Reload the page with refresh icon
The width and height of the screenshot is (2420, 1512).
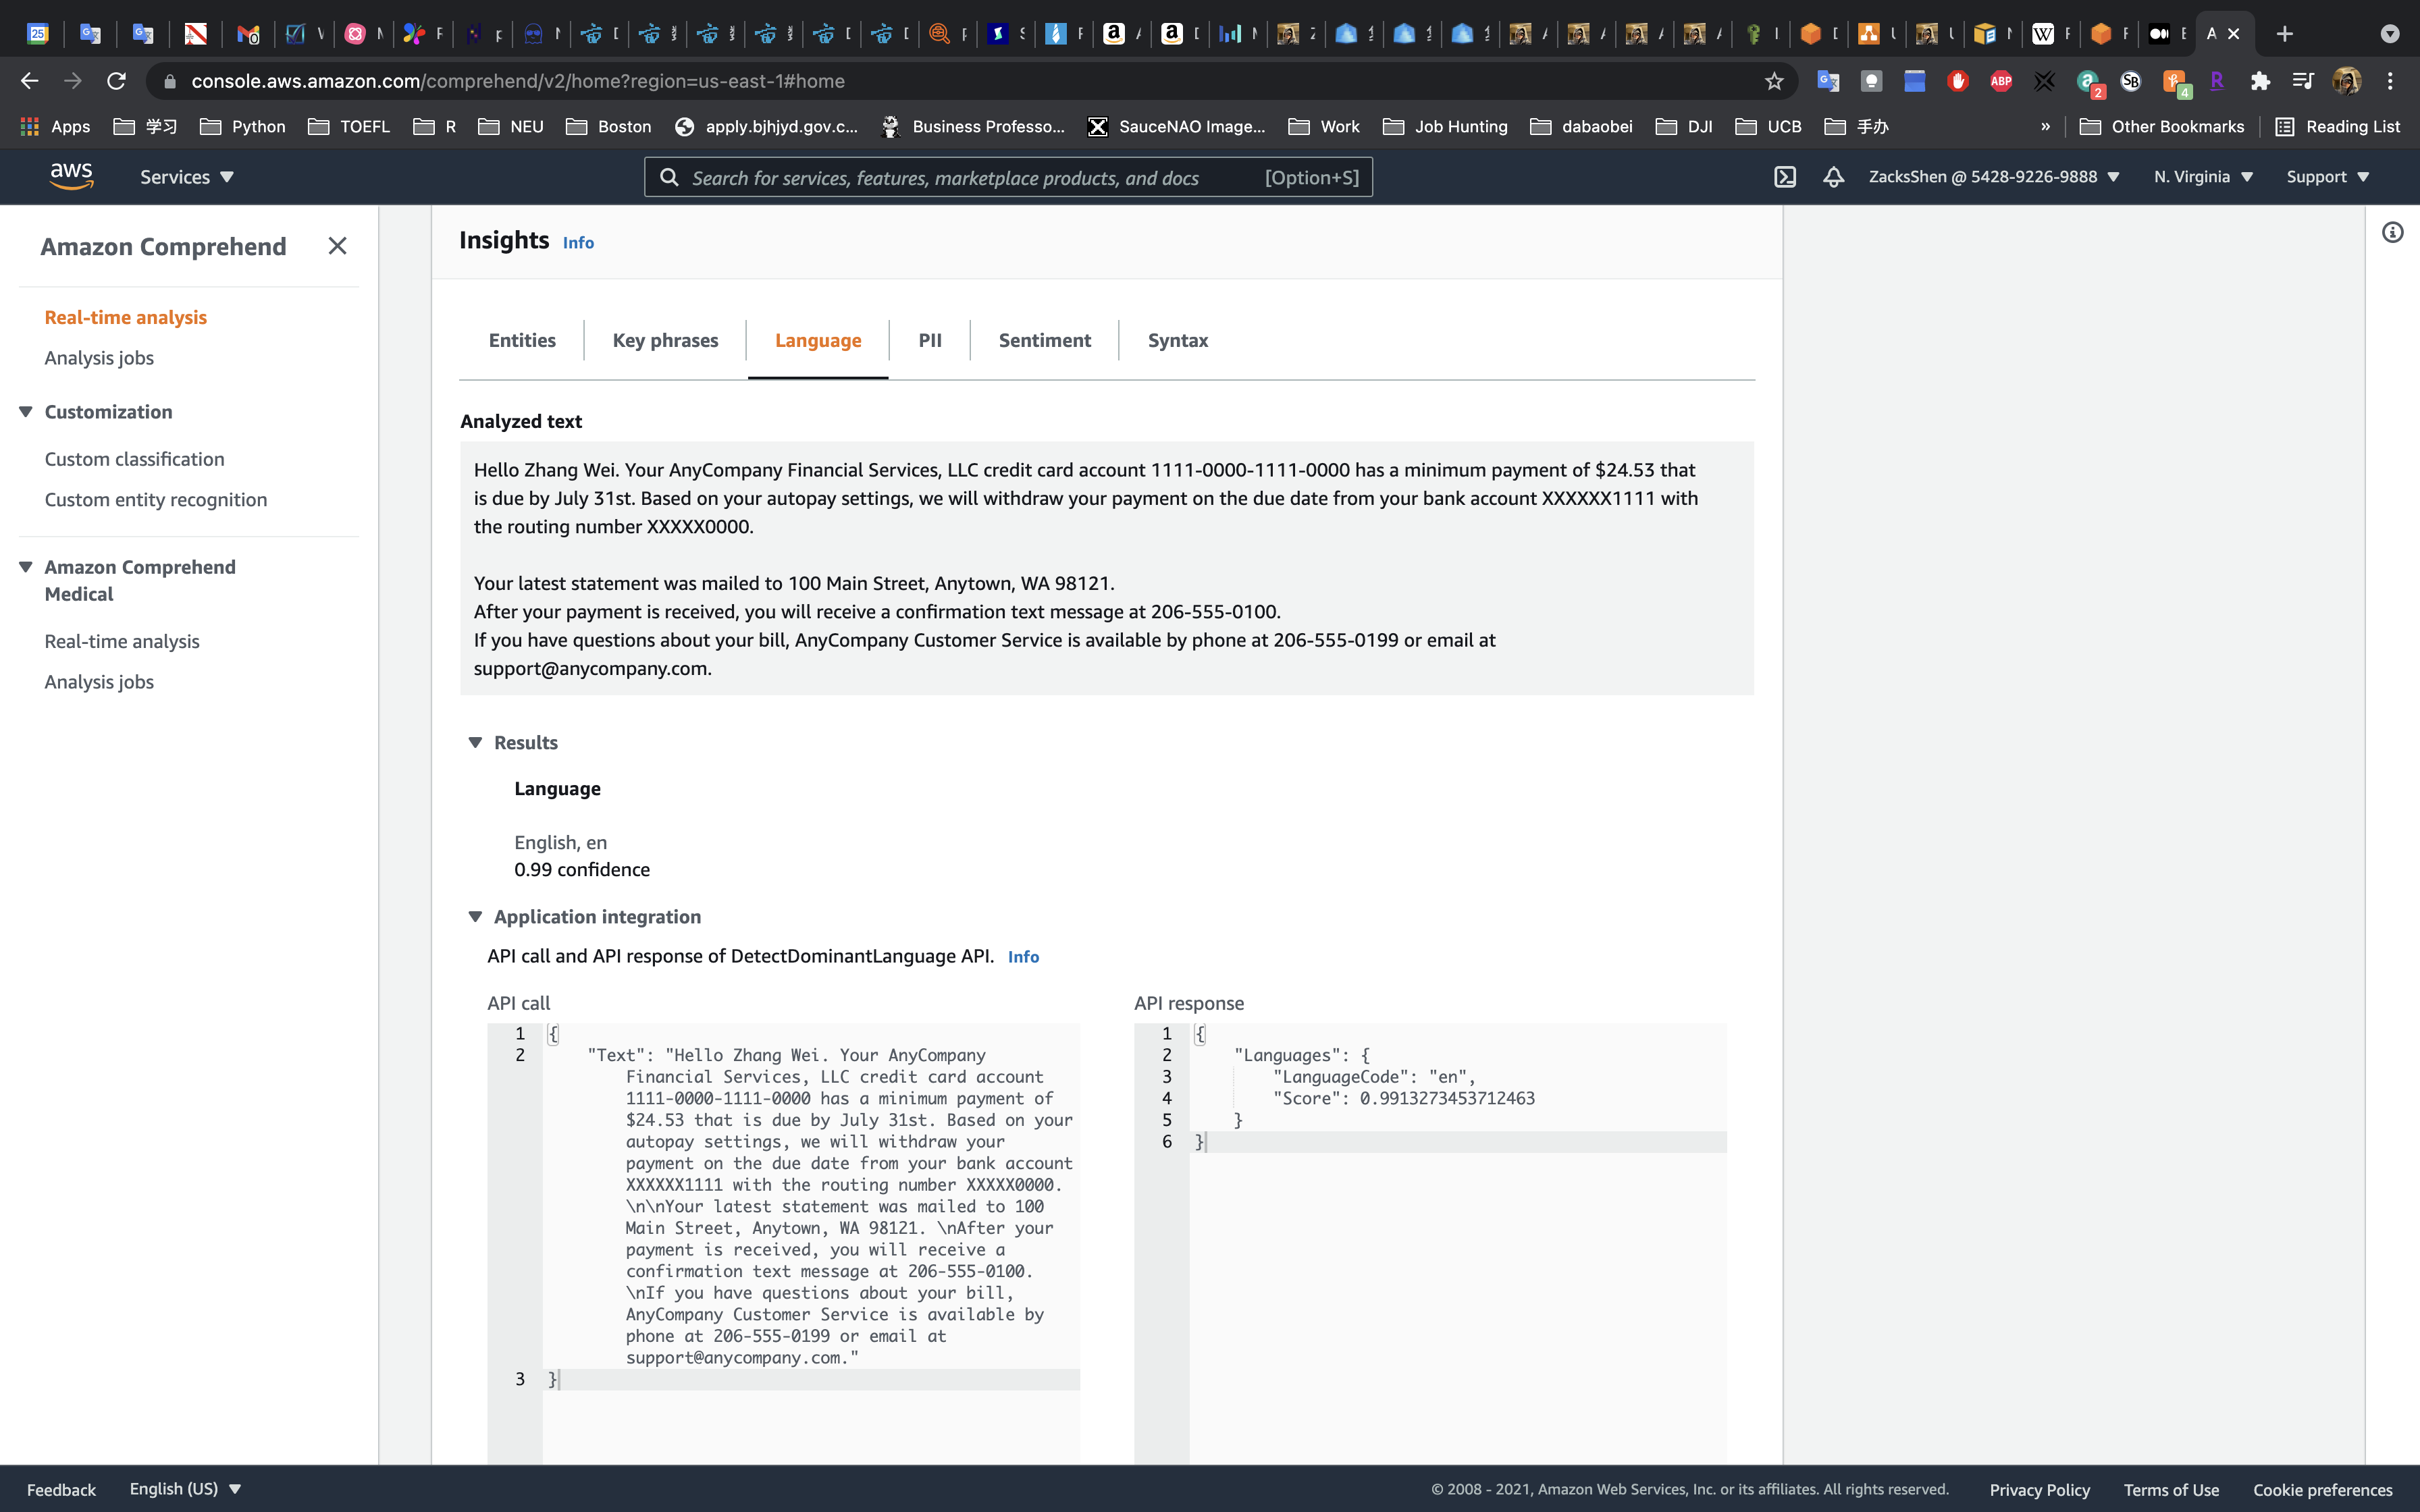click(116, 81)
